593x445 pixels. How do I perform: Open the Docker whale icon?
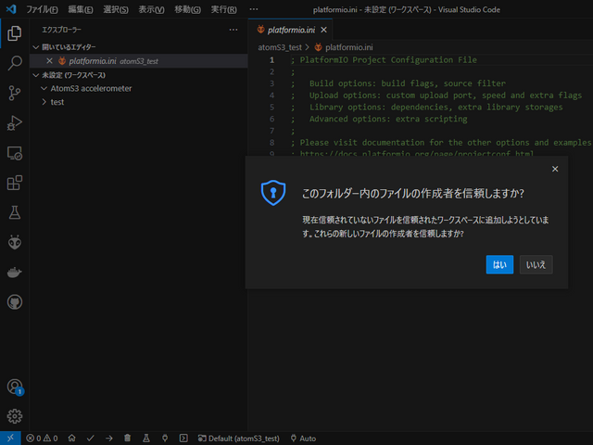click(15, 272)
